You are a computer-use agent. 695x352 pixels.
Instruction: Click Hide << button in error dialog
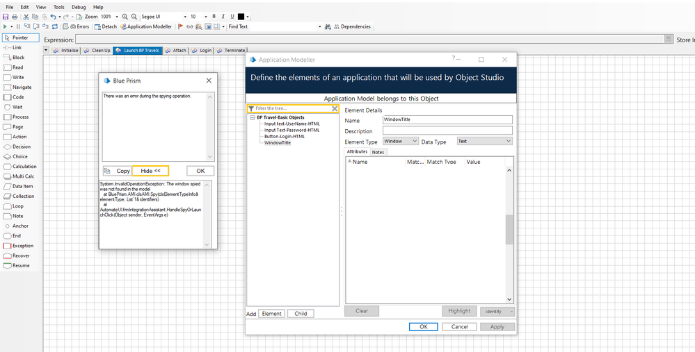pos(150,171)
